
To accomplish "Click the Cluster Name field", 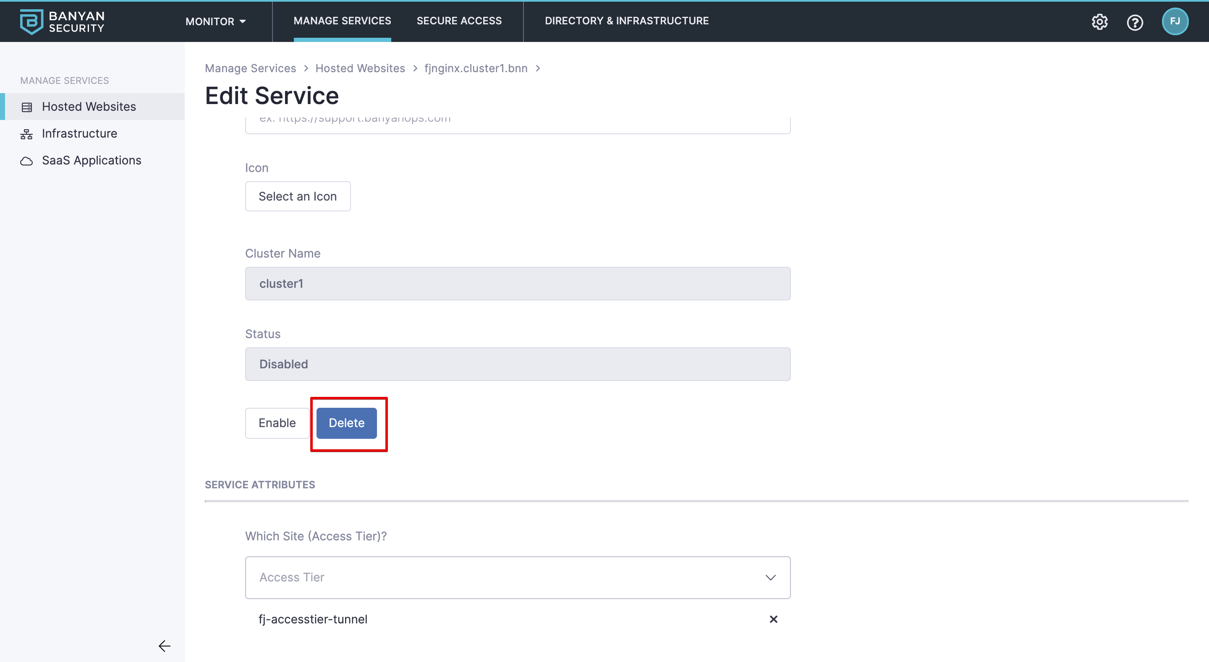I will point(517,283).
